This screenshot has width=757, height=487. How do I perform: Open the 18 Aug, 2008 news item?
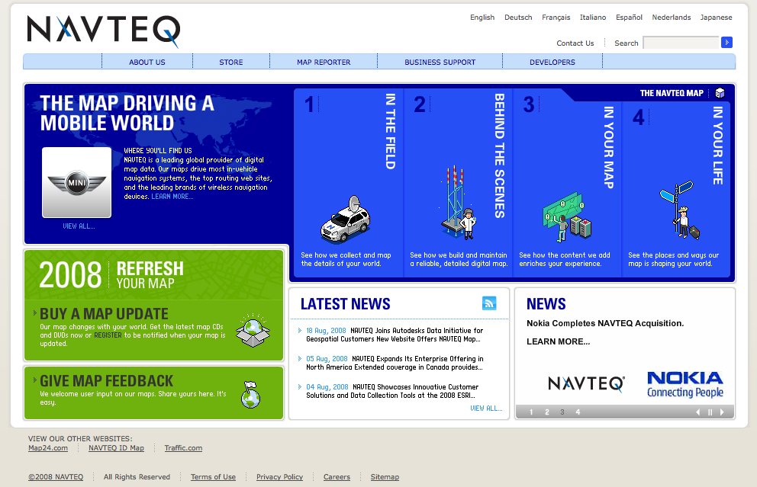pyautogui.click(x=394, y=335)
